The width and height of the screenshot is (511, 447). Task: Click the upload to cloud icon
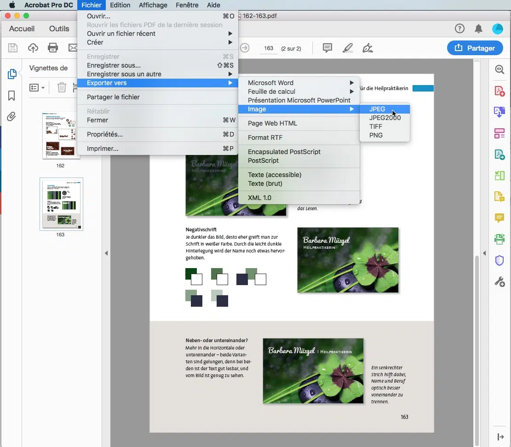click(33, 48)
